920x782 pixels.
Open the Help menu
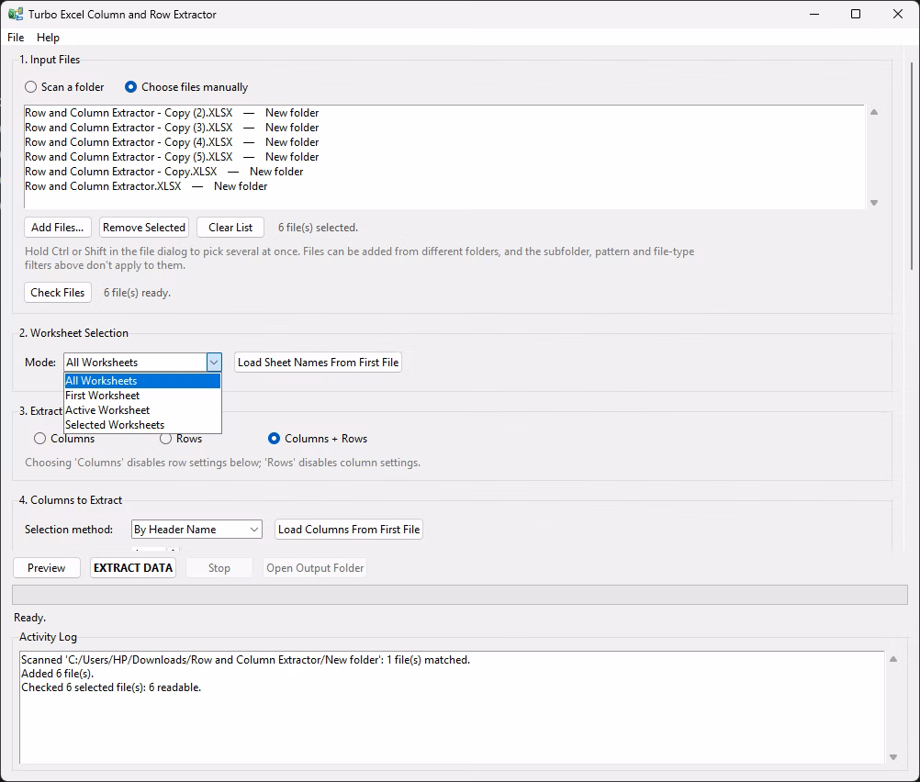coord(48,38)
